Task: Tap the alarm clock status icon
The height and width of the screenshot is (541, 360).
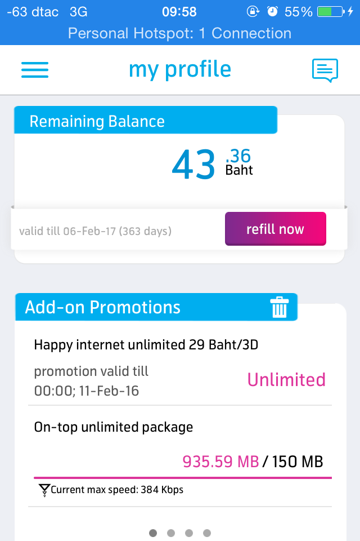Action: pyautogui.click(x=272, y=12)
